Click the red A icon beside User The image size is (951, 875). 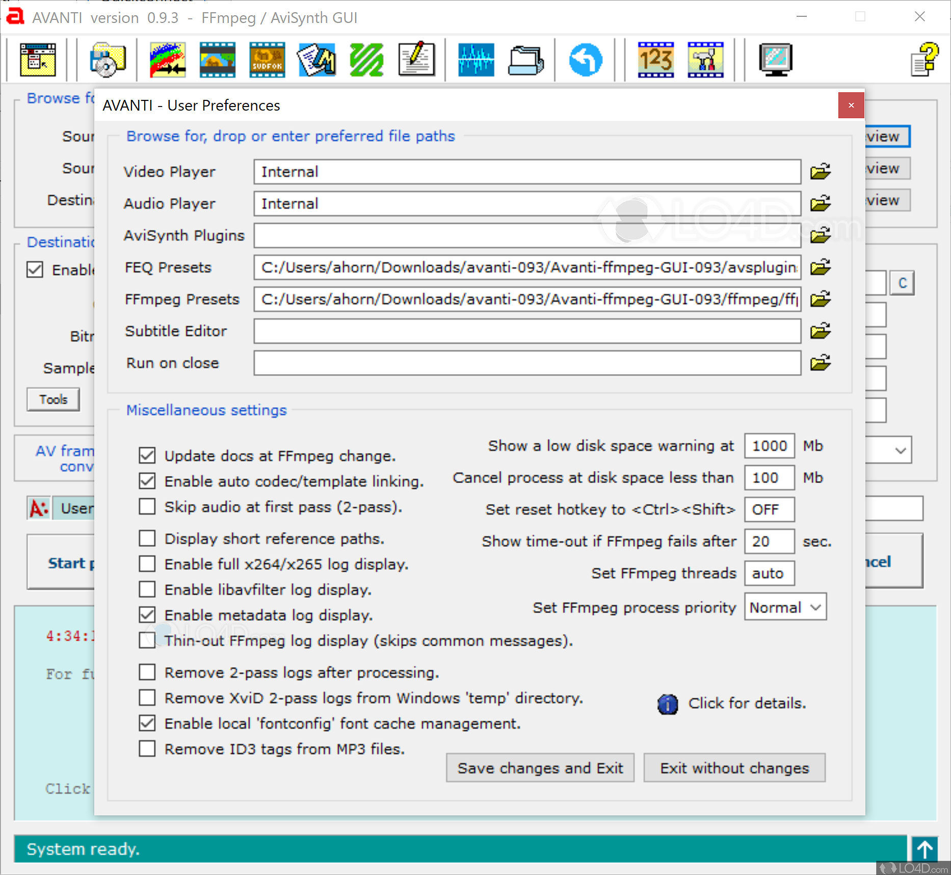click(x=39, y=508)
